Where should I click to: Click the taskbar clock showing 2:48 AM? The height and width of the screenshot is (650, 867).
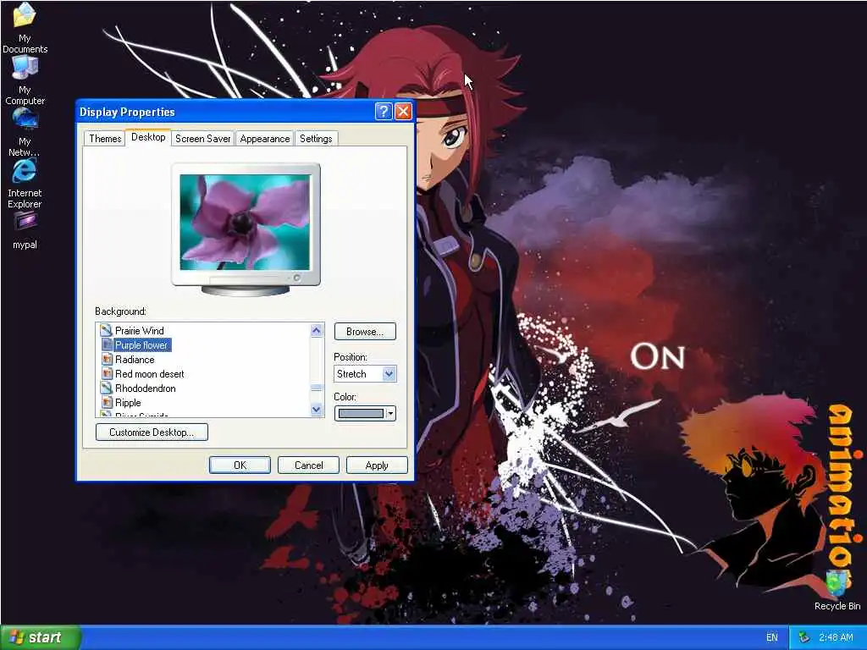[836, 637]
